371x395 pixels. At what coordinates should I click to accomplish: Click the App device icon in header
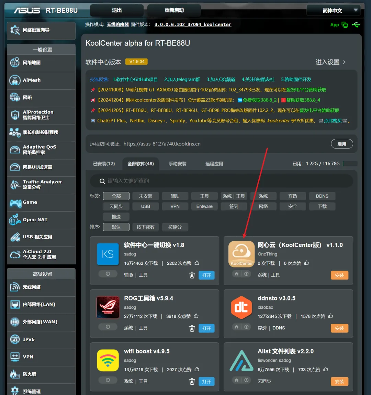[345, 25]
